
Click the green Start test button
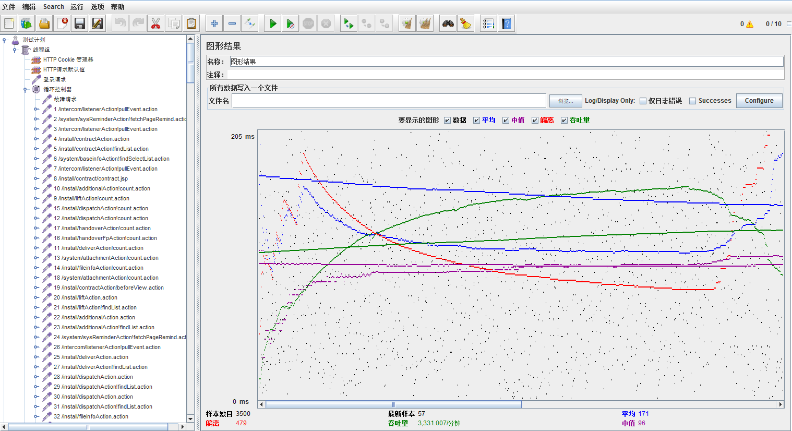coord(272,23)
